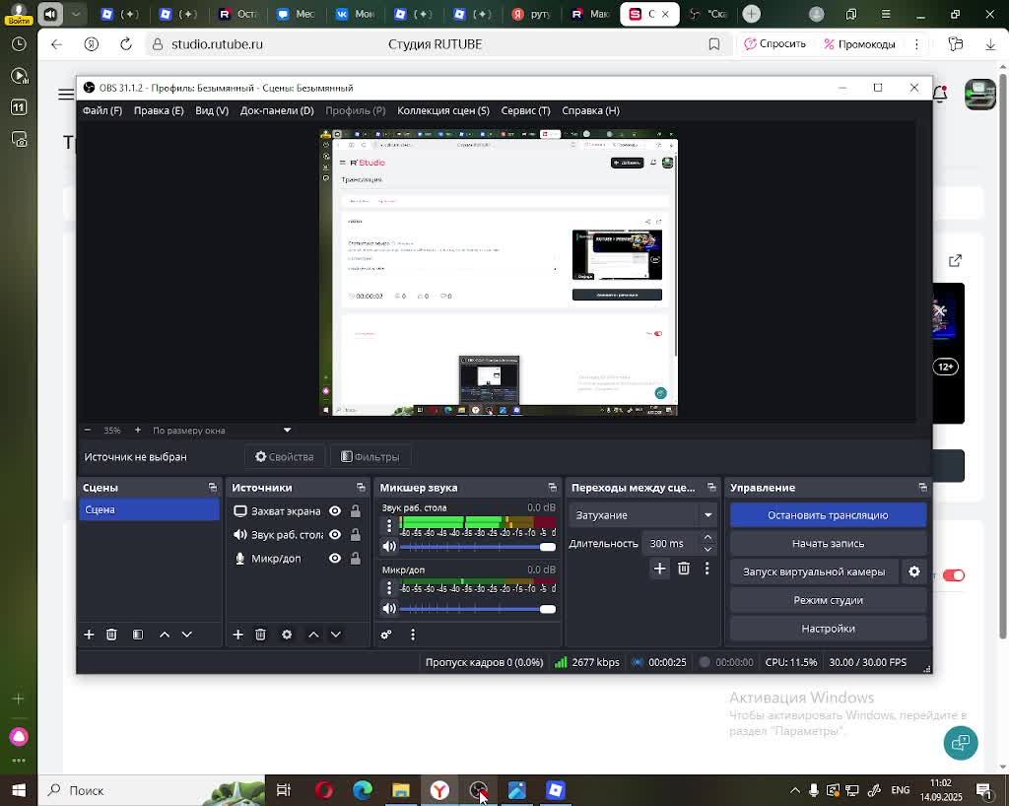The image size is (1009, 806).
Task: Open Настройки button in controls
Action: coord(828,629)
